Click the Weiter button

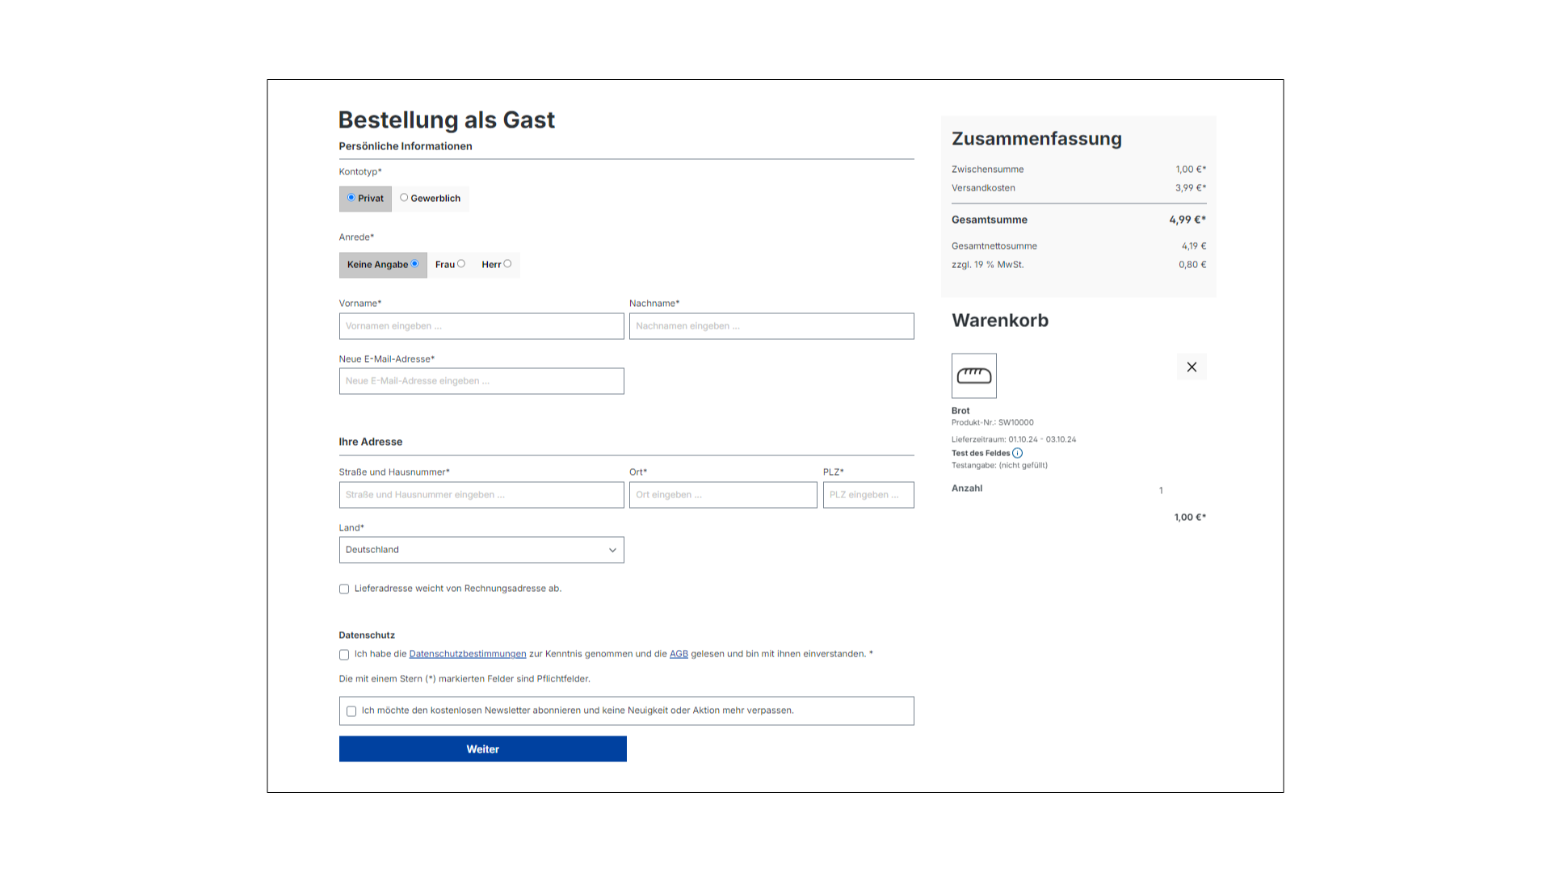click(483, 749)
